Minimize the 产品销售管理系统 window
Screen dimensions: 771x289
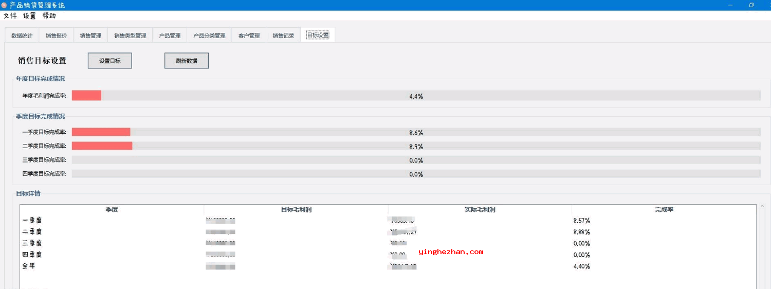tap(730, 5)
